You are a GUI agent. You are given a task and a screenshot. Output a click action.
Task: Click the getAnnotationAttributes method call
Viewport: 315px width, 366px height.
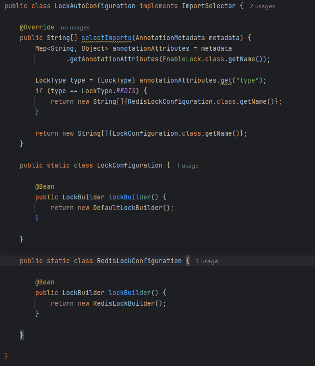[114, 59]
